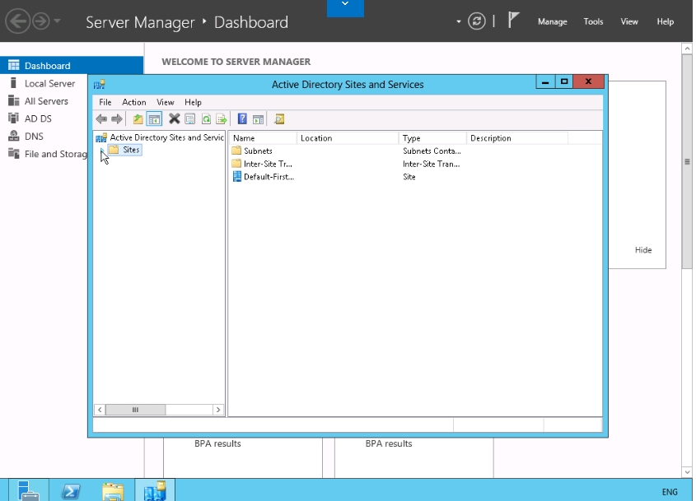Select AD DS in the left sidebar
Screen dimensions: 696x501
(x=38, y=118)
